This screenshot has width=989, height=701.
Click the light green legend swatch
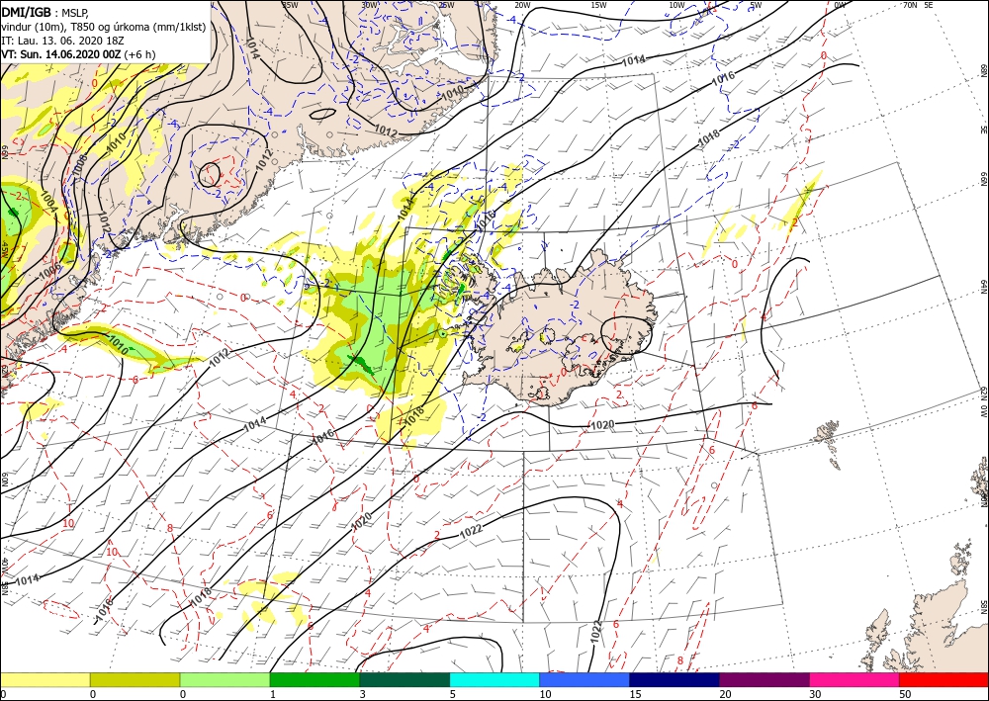pos(225,679)
